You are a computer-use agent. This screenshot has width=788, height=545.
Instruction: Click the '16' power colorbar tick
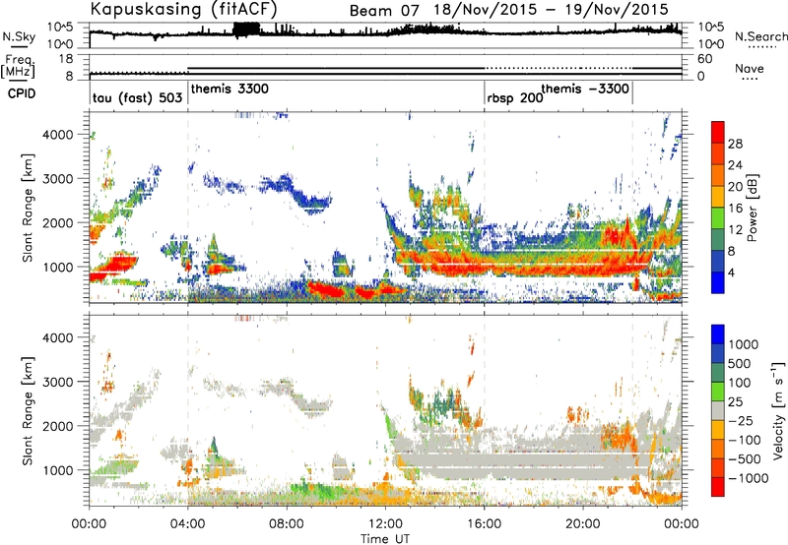point(735,209)
